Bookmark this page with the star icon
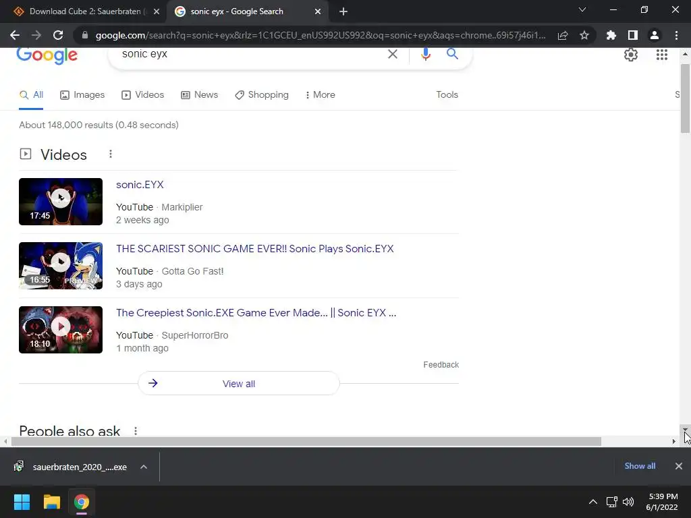The height and width of the screenshot is (518, 691). [x=584, y=35]
